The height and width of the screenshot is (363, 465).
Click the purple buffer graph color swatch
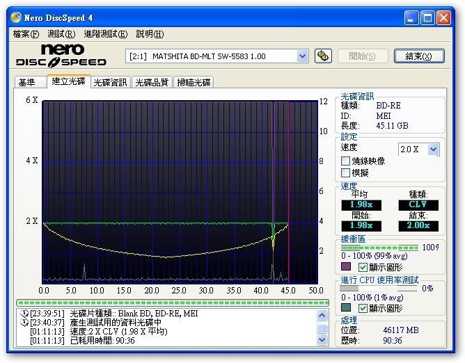point(346,266)
